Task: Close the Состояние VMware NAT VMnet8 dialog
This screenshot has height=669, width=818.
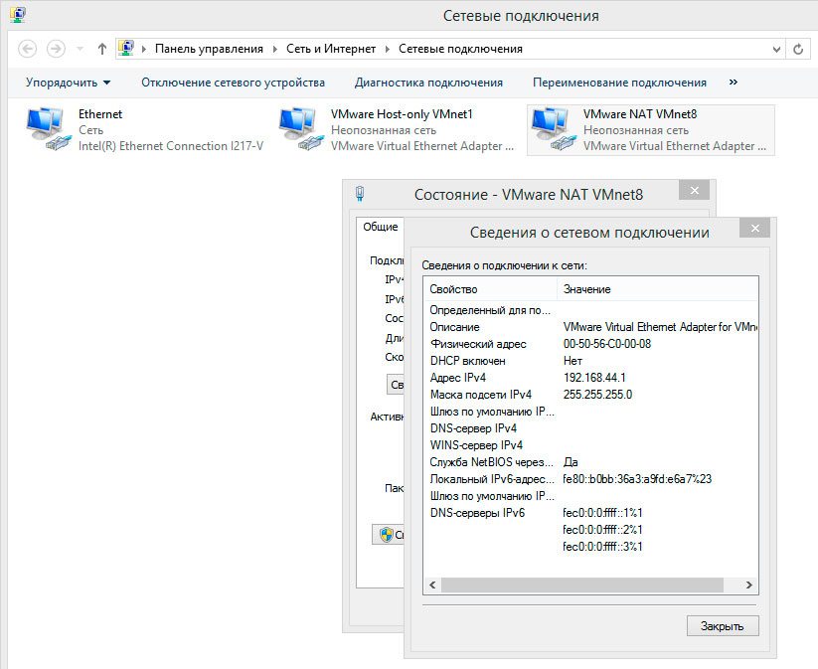Action: pyautogui.click(x=694, y=191)
